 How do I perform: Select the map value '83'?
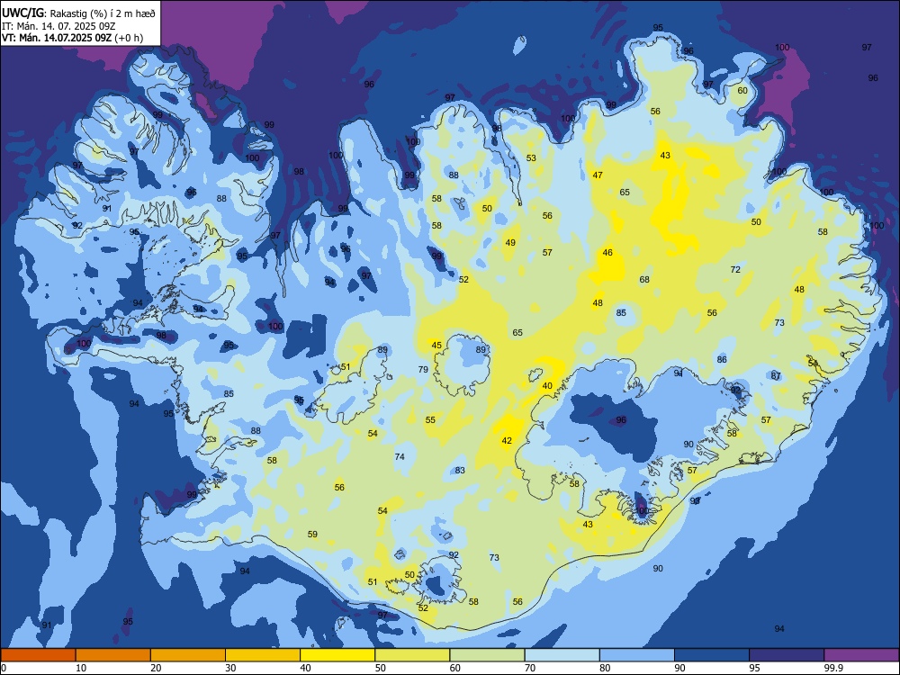tap(460, 471)
